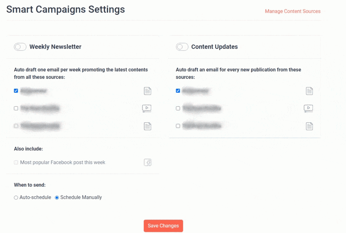Click the Facebook icon under Also include

tap(148, 163)
